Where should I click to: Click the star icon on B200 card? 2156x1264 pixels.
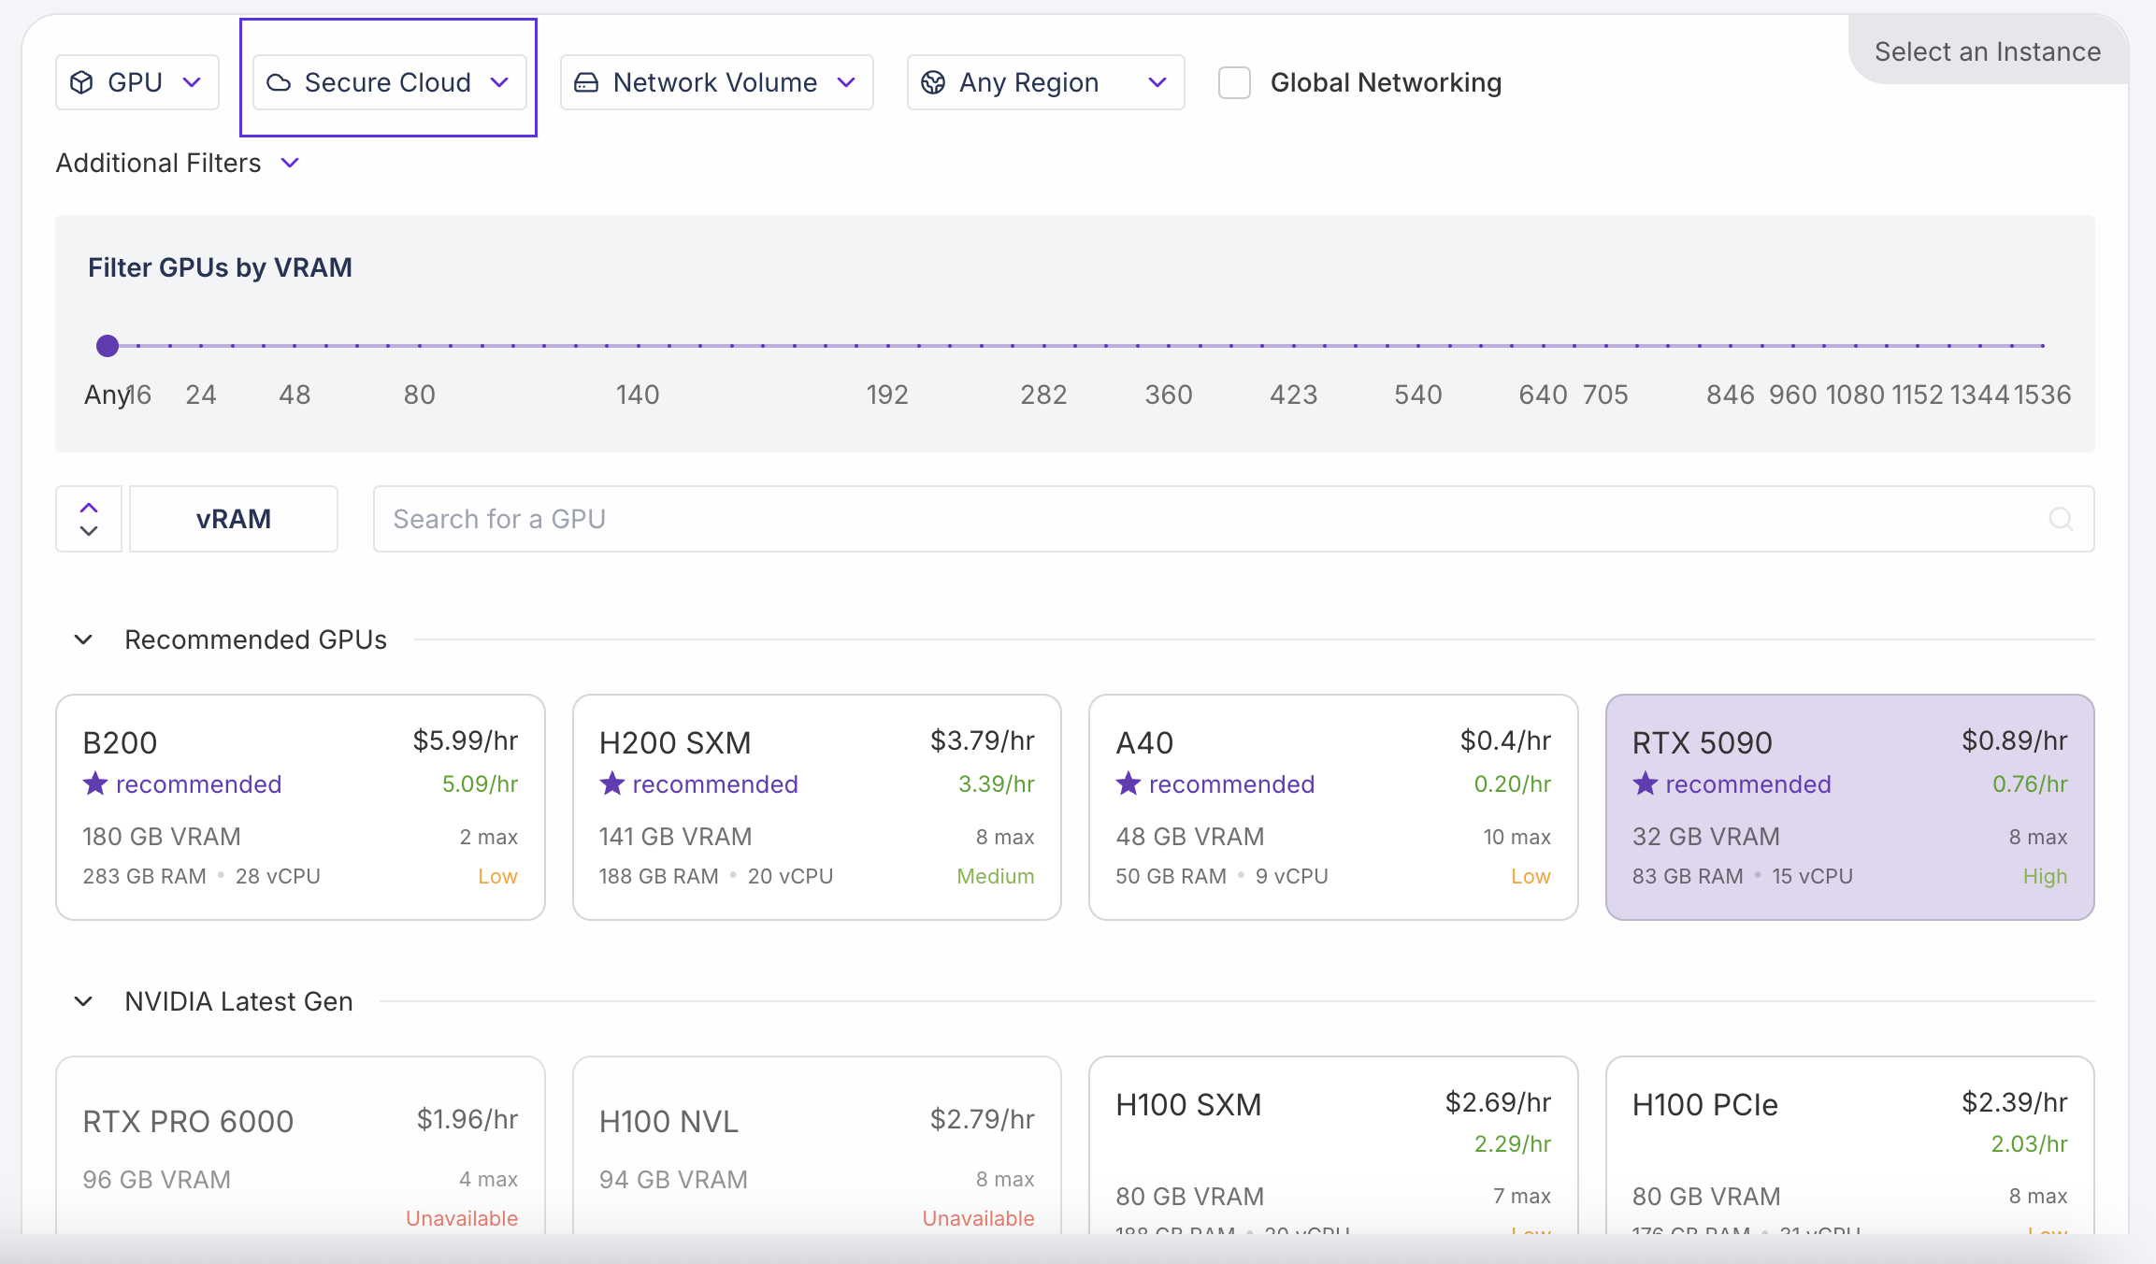[x=95, y=783]
